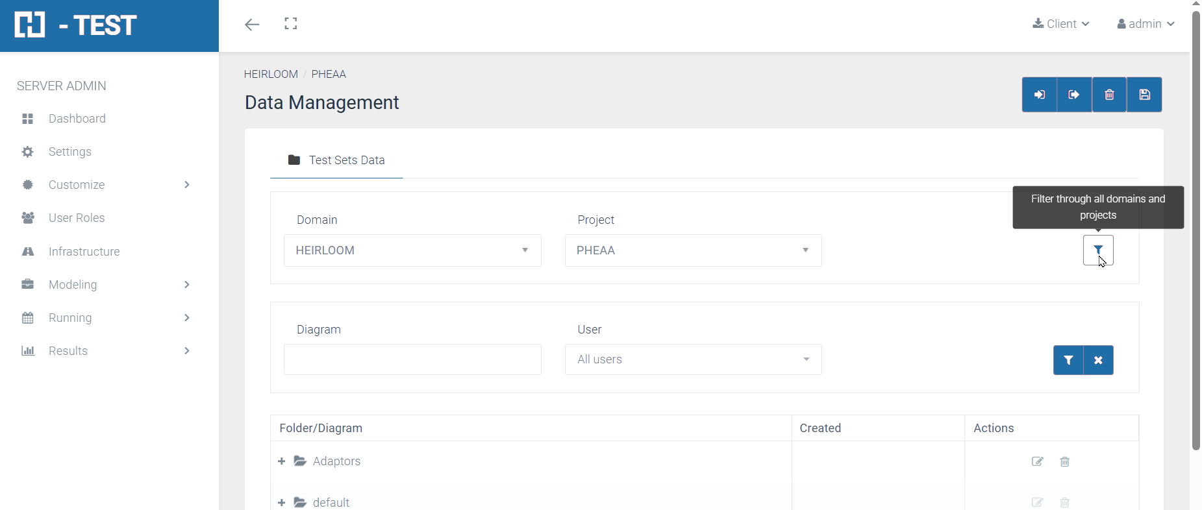
Task: Click the blue trash delete button
Action: [x=1109, y=95]
